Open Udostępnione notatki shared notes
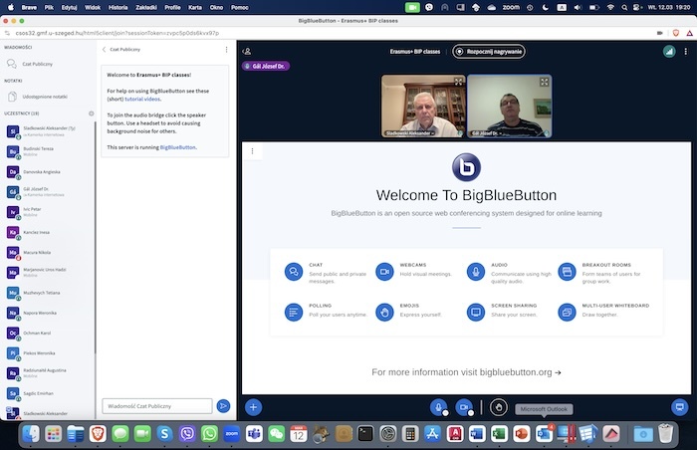 click(x=47, y=97)
